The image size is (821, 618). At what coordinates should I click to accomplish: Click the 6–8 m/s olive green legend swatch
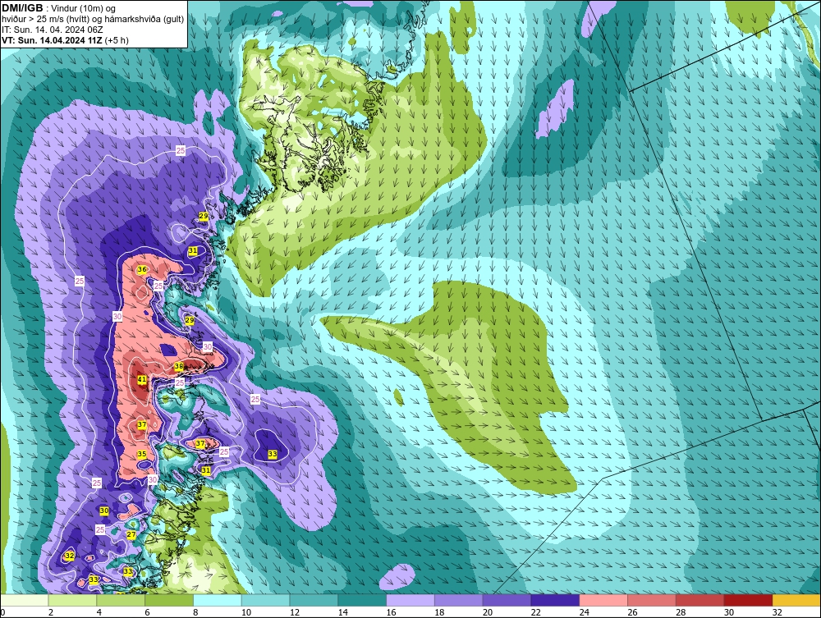point(169,600)
